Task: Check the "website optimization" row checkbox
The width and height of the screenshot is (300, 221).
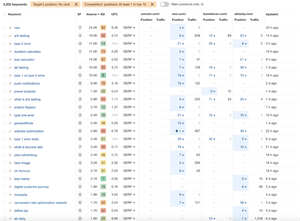Action: (x=5, y=131)
